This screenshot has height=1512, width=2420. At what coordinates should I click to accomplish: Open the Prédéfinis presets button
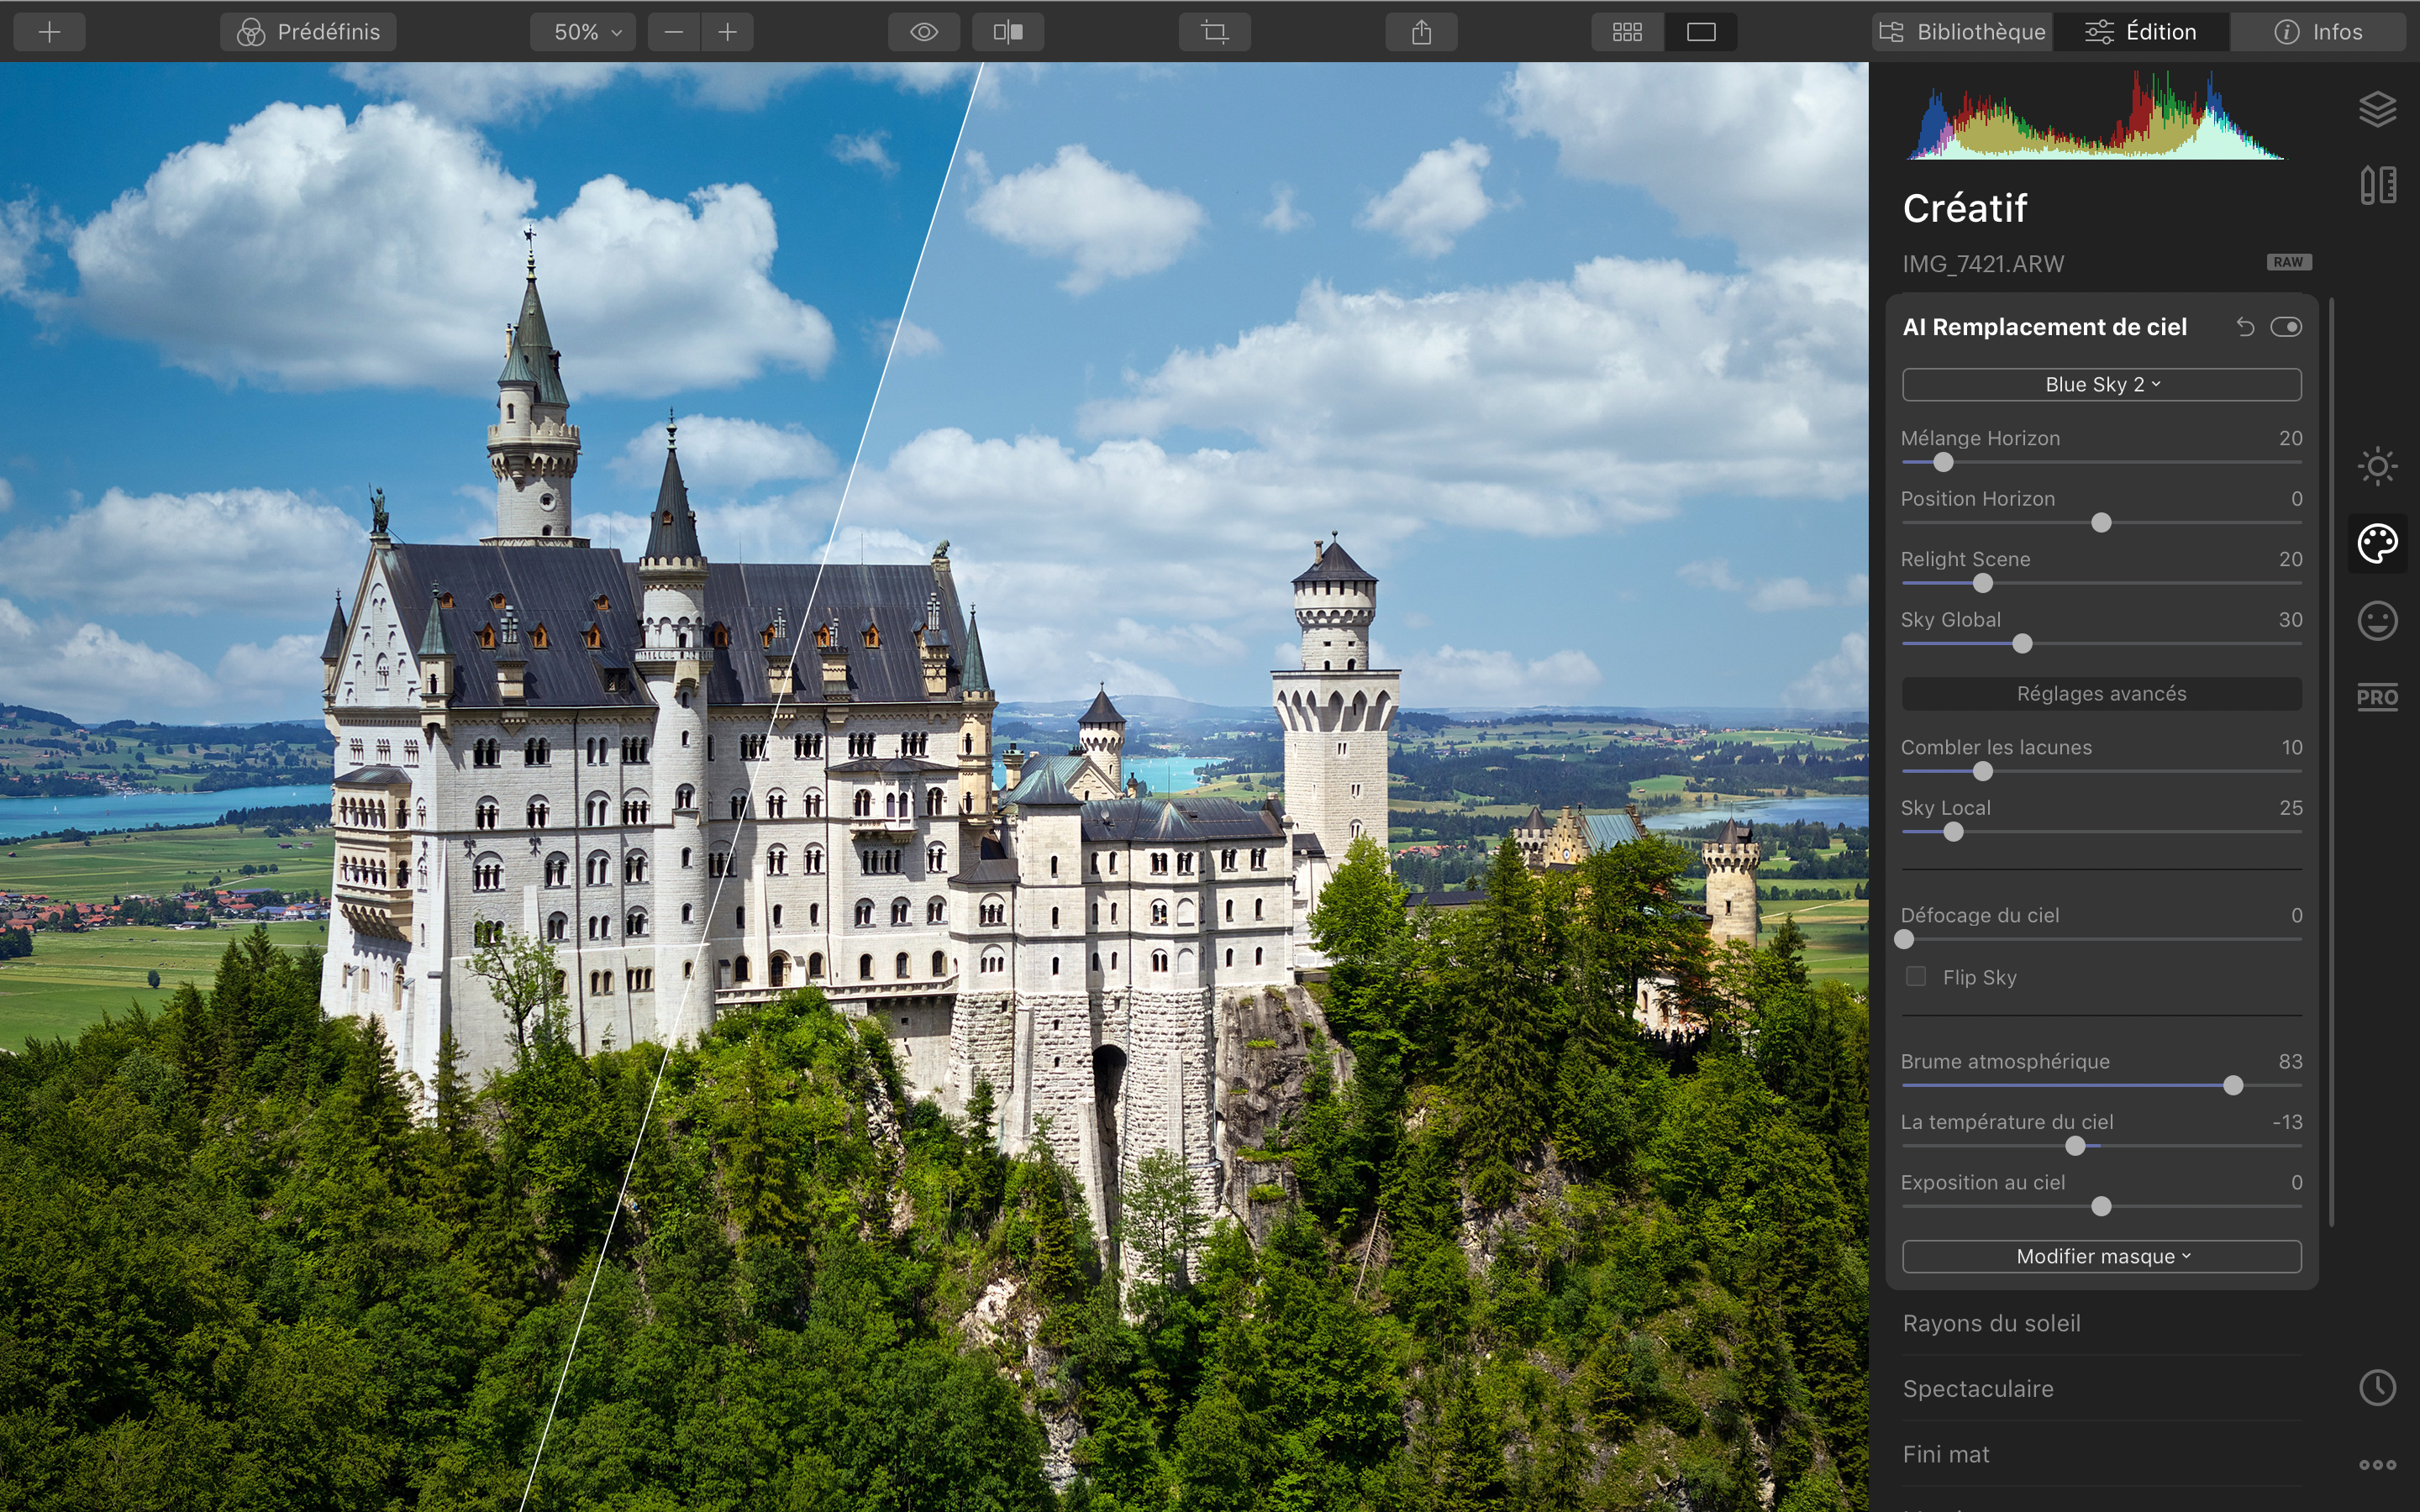308,32
